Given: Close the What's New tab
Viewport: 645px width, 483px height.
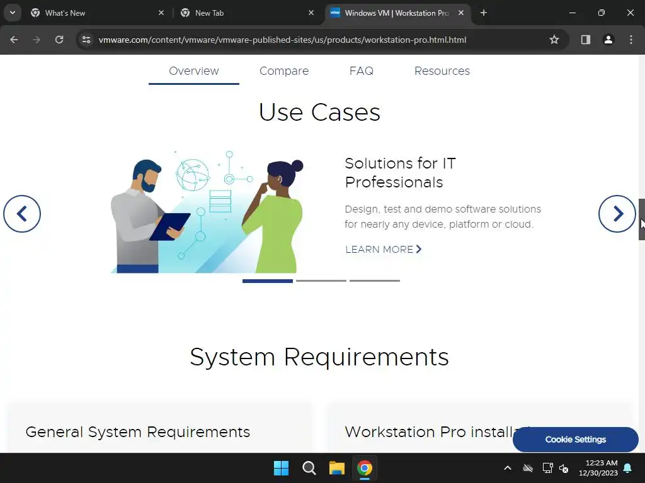Looking at the screenshot, I should coord(161,13).
